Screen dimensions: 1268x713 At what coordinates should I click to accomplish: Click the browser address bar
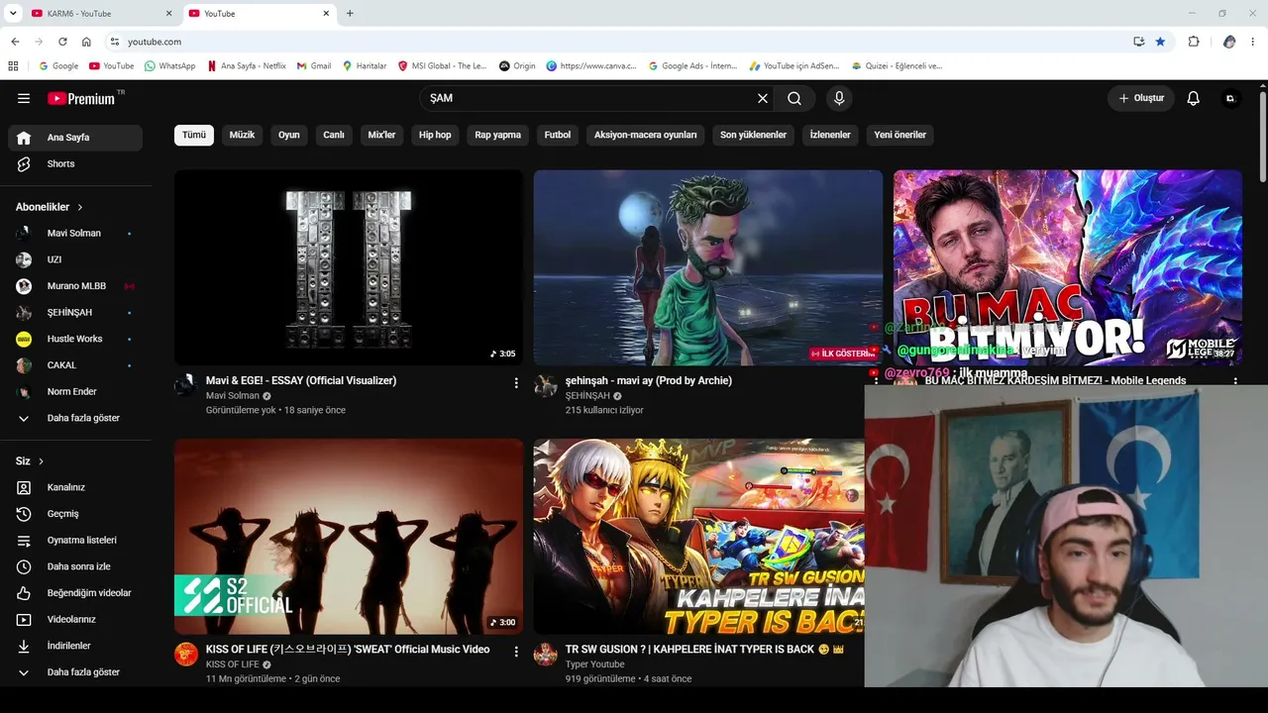click(x=624, y=42)
